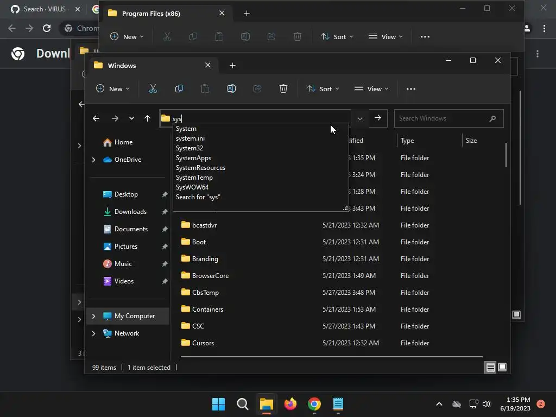Viewport: 556px width, 417px height.
Task: Switch to details view icon in status bar
Action: pyautogui.click(x=490, y=368)
